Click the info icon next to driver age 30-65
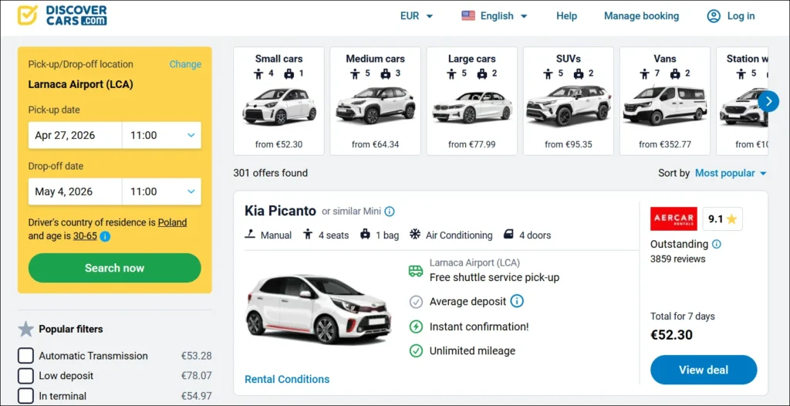790x406 pixels. click(105, 236)
